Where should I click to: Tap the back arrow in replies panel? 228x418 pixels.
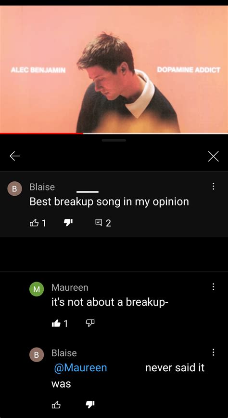(15, 156)
